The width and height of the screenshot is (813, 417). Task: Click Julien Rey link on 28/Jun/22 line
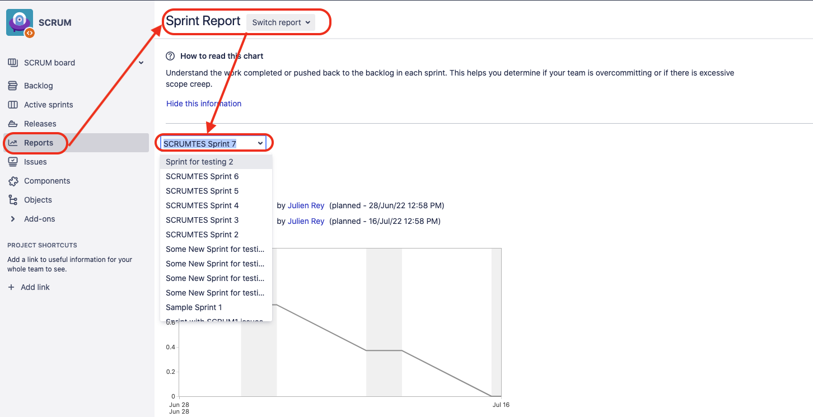point(306,205)
